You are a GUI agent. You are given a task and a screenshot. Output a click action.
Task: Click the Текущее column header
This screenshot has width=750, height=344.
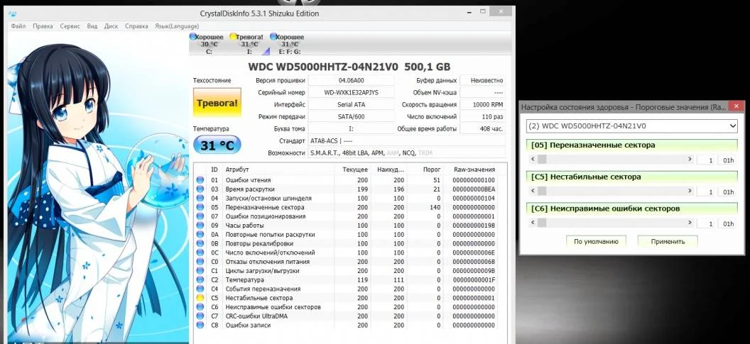[x=354, y=170]
